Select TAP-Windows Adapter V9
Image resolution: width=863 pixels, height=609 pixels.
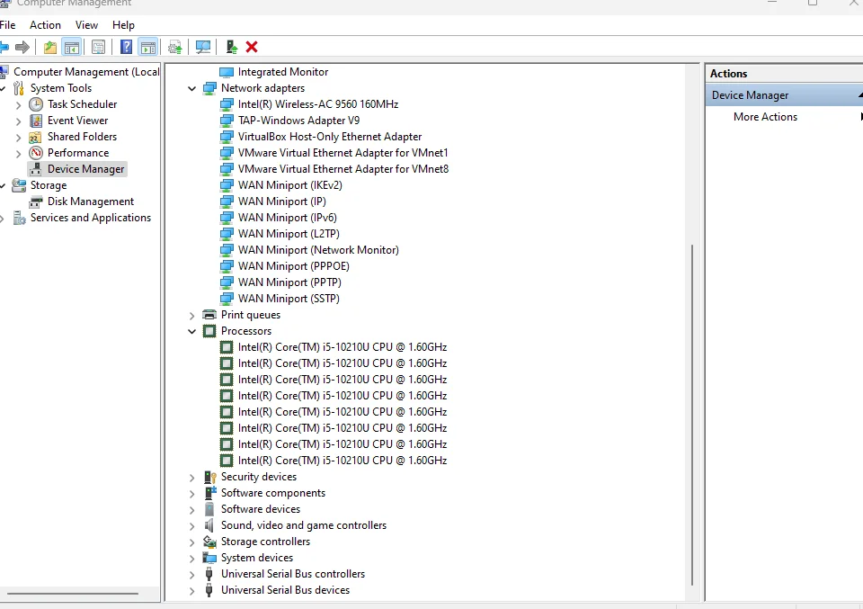[298, 120]
